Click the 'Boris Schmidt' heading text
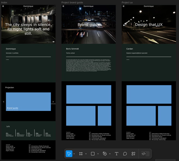 pos(72,49)
